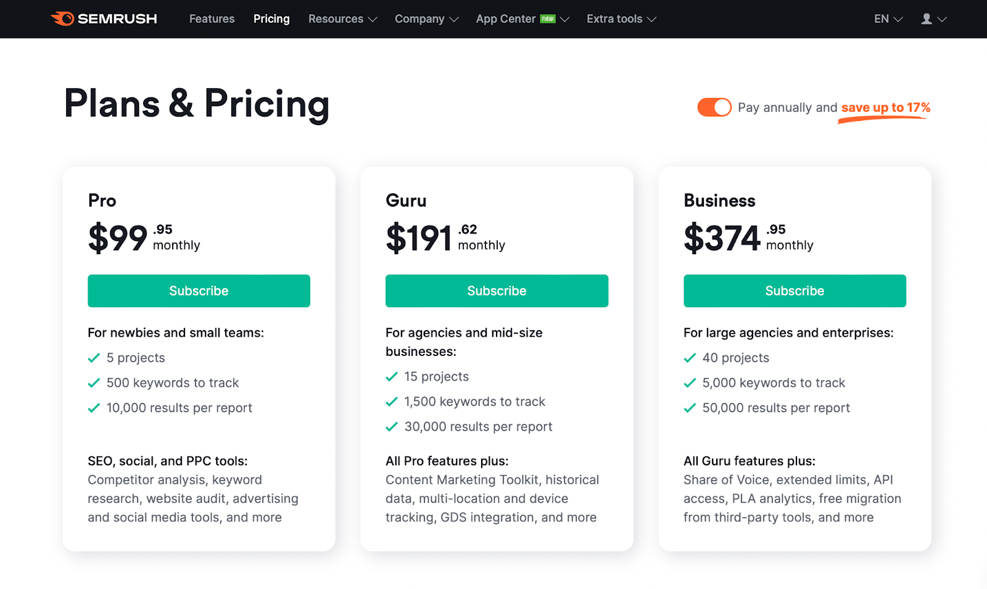Subscribe to the Pro plan
Screen dimensions: 987x589
point(199,291)
